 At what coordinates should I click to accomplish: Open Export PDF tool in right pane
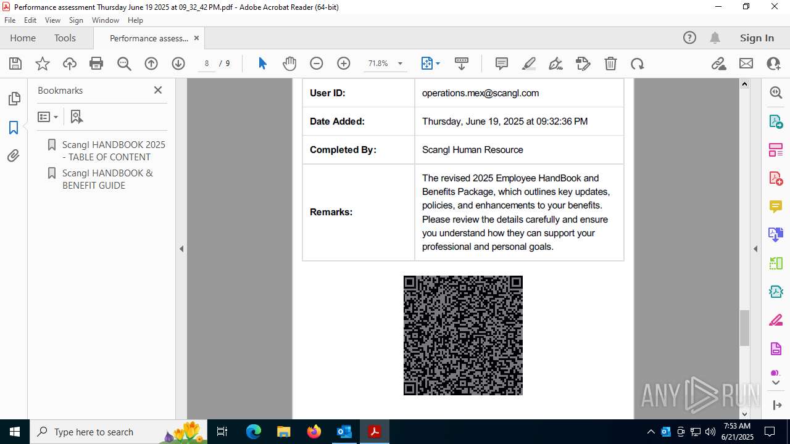point(776,121)
